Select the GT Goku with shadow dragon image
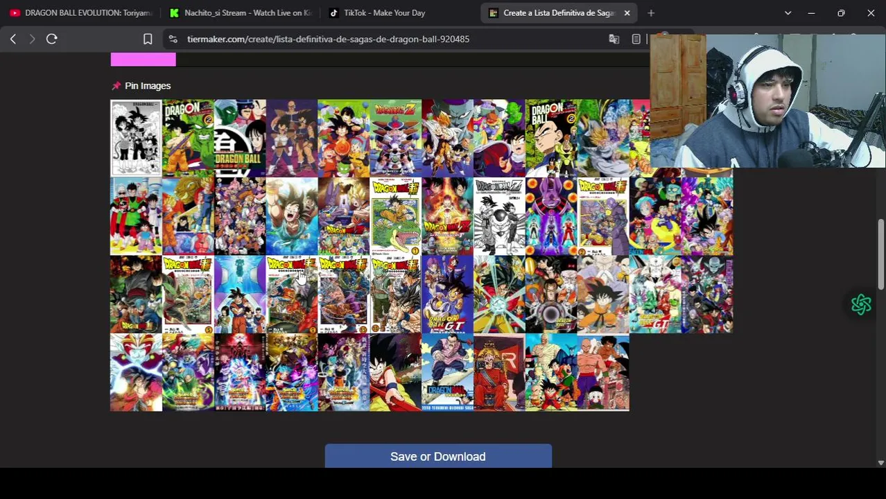The width and height of the screenshot is (886, 499). pos(604,295)
